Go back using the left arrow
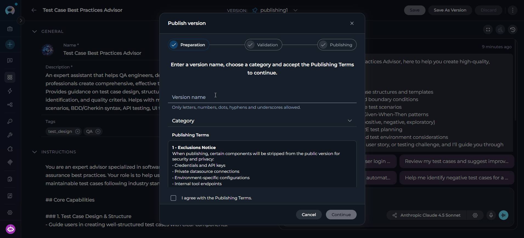This screenshot has height=238, width=524. [x=34, y=10]
